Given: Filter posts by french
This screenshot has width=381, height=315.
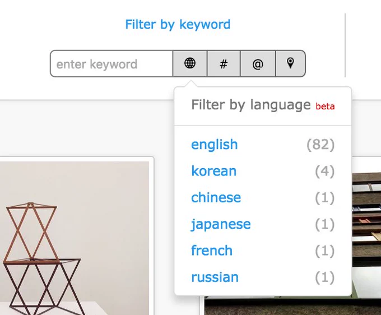Looking at the screenshot, I should (x=212, y=251).
